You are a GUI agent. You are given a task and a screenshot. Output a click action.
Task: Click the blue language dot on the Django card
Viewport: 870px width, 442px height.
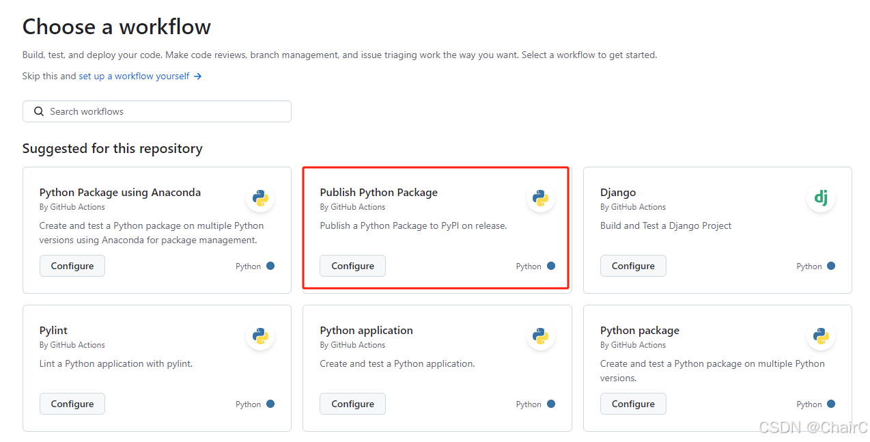tap(831, 266)
